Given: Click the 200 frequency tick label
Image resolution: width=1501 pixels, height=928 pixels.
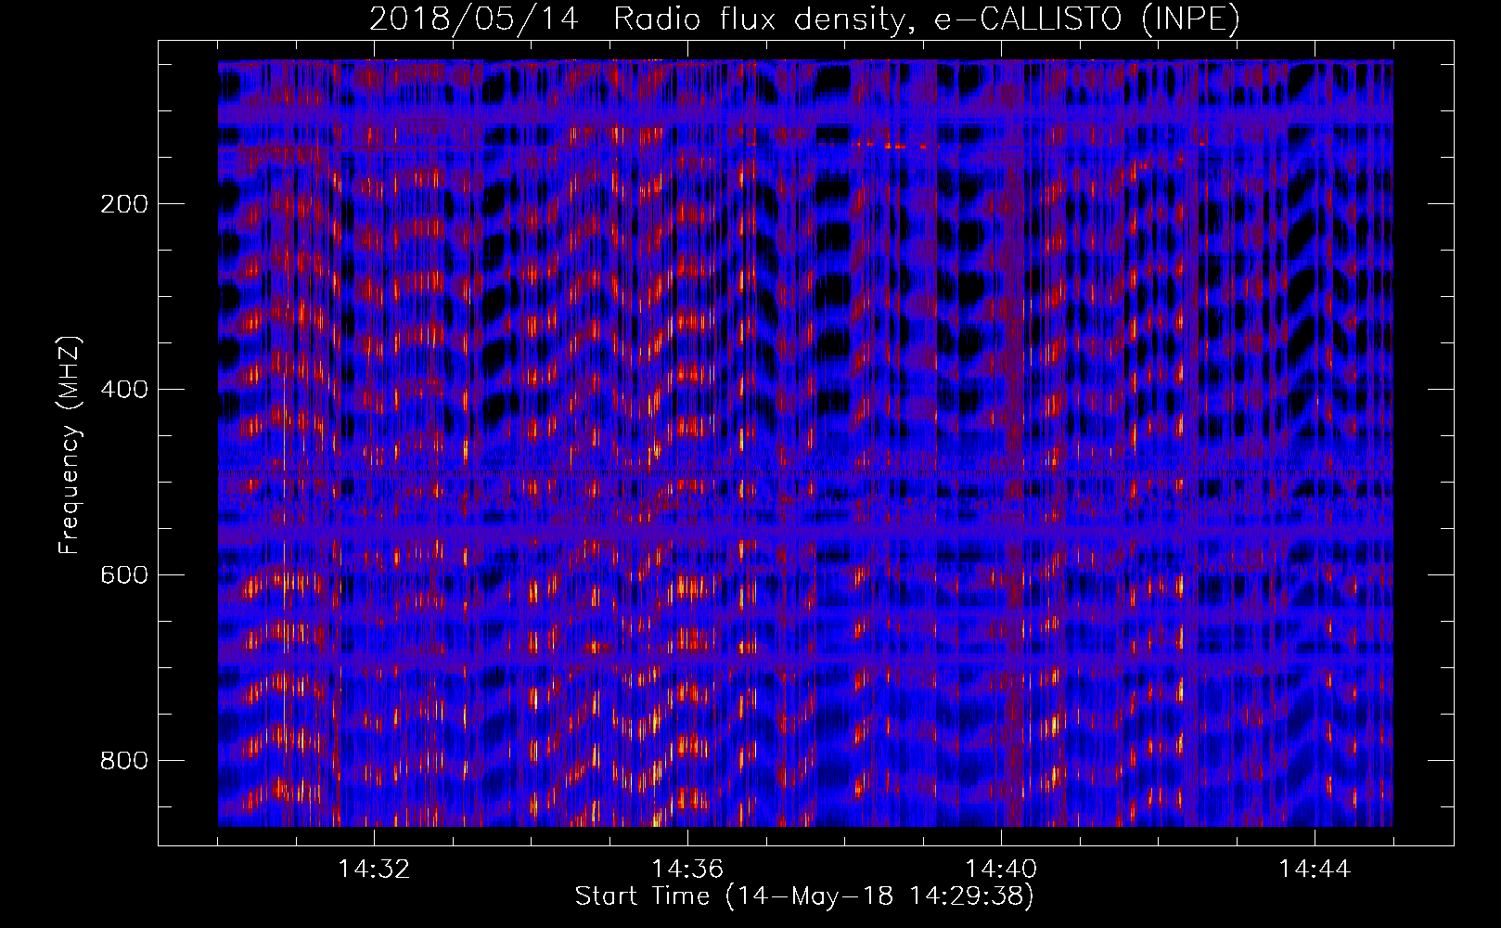Looking at the screenshot, I should pyautogui.click(x=123, y=204).
